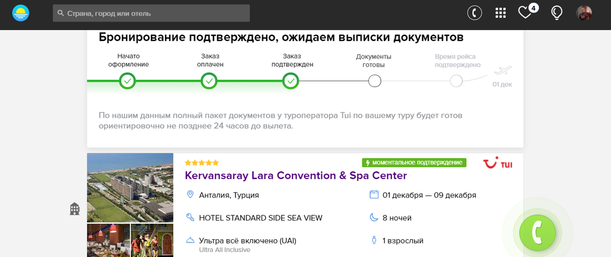The image size is (611, 257).
Task: Open the large hotel aerial photo
Action: pyautogui.click(x=130, y=188)
